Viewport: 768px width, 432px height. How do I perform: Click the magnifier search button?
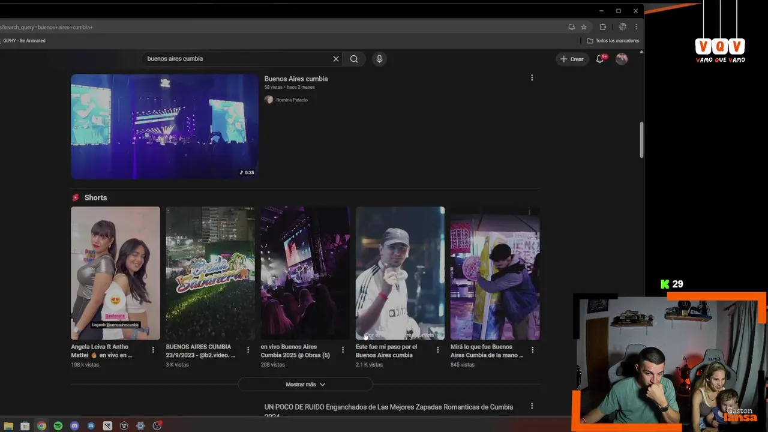[354, 59]
